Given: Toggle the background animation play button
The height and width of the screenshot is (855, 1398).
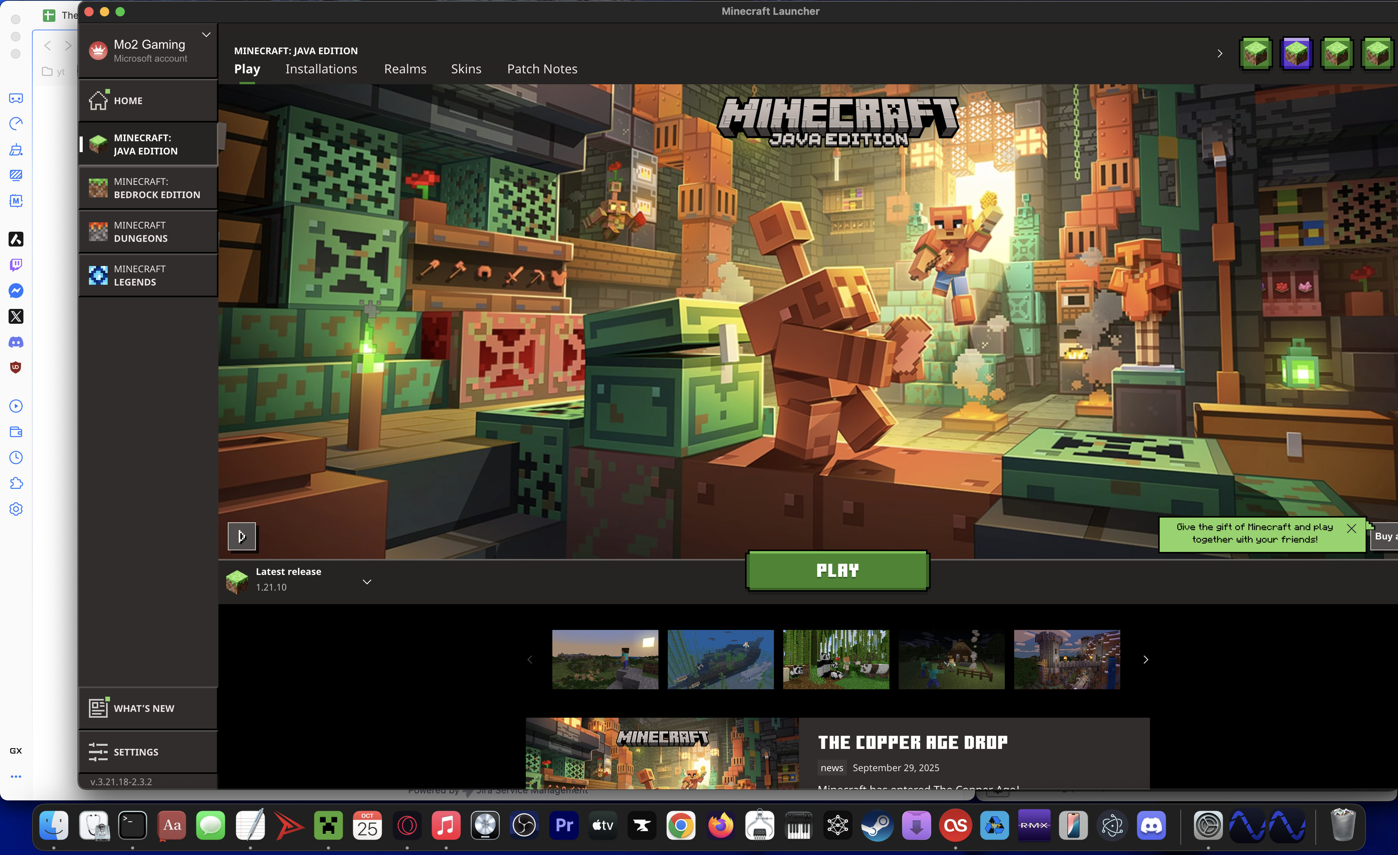Looking at the screenshot, I should tap(242, 536).
